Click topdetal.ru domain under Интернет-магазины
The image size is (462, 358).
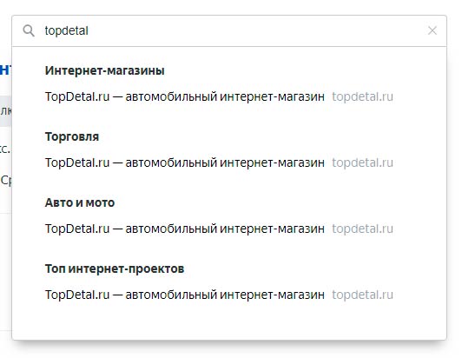tap(362, 96)
